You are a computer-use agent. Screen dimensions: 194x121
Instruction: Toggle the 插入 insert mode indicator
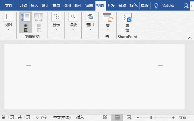(80, 117)
